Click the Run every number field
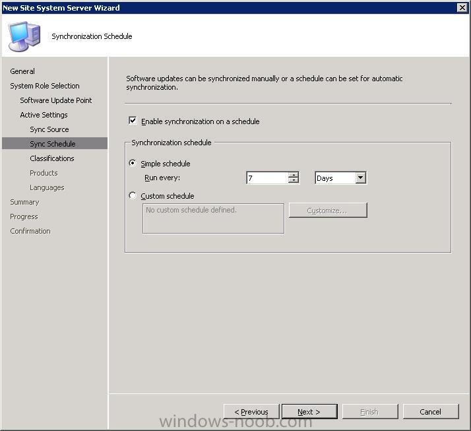 [x=267, y=178]
